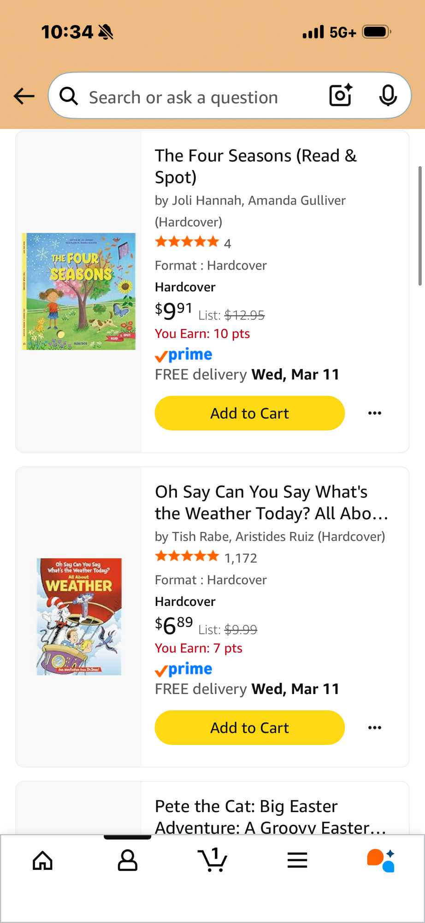Click the page scrollbar on the right

[x=420, y=226]
